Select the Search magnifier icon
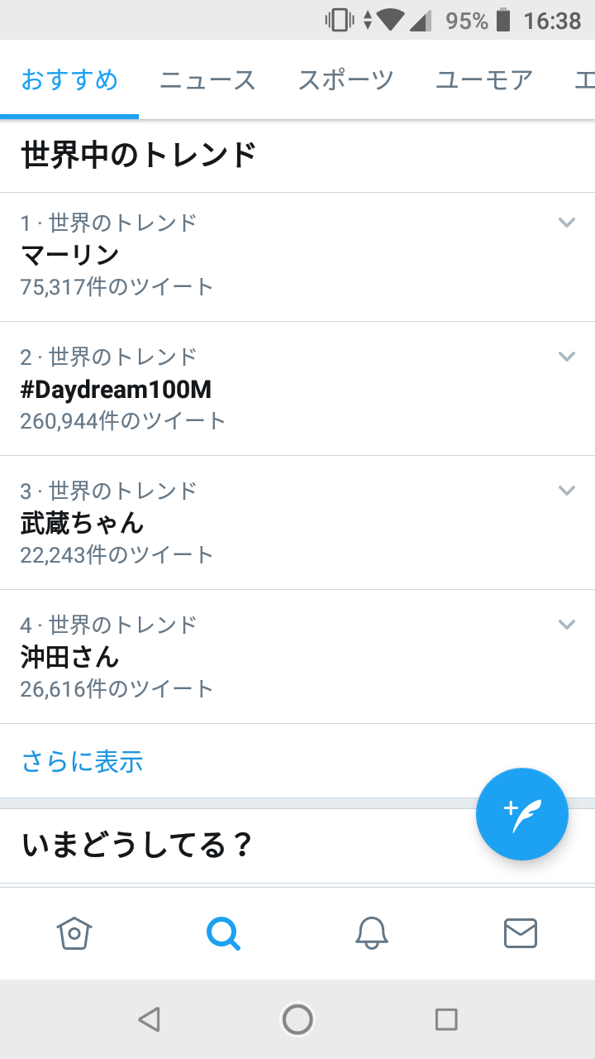Viewport: 595px width, 1059px height. click(223, 933)
